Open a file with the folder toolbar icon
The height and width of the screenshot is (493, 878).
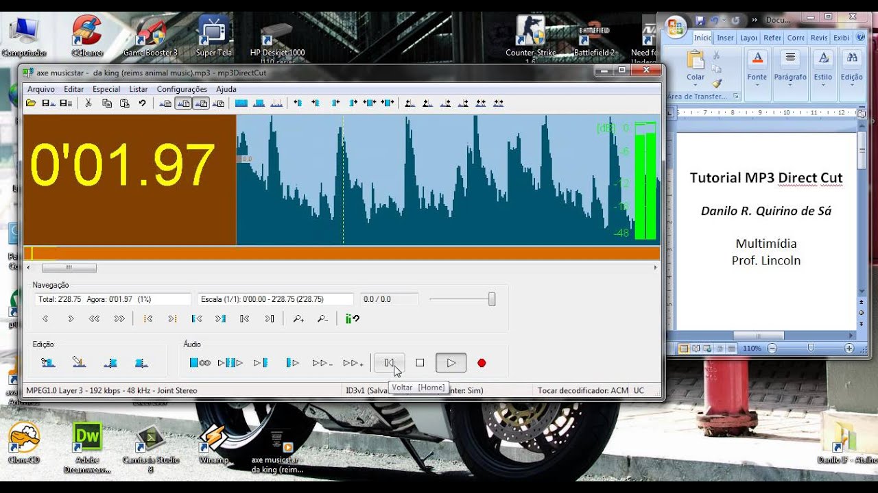pos(31,103)
